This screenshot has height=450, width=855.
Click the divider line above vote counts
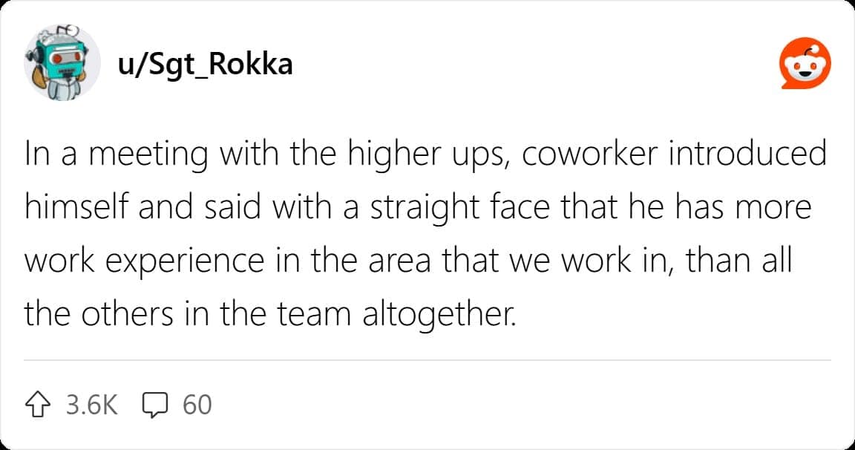coord(427,361)
